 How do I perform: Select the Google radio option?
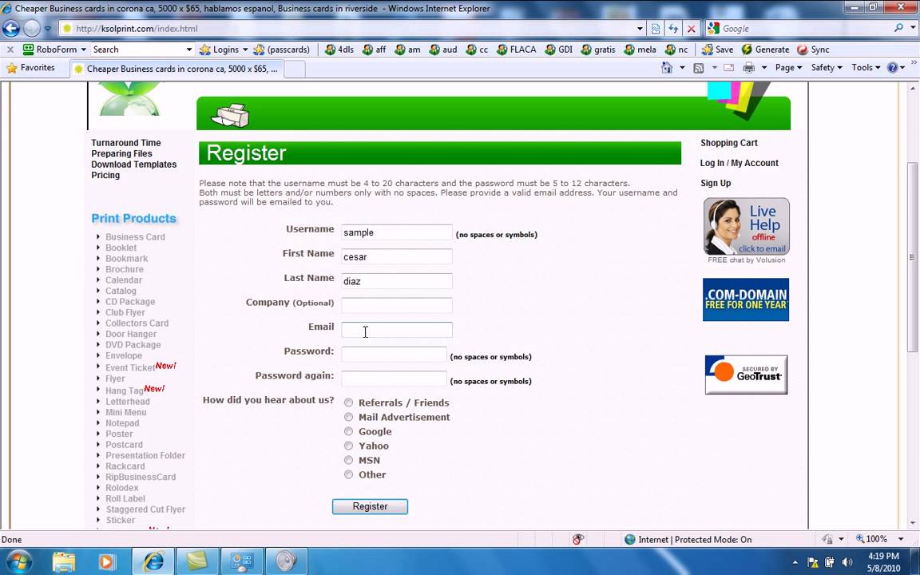coord(348,431)
